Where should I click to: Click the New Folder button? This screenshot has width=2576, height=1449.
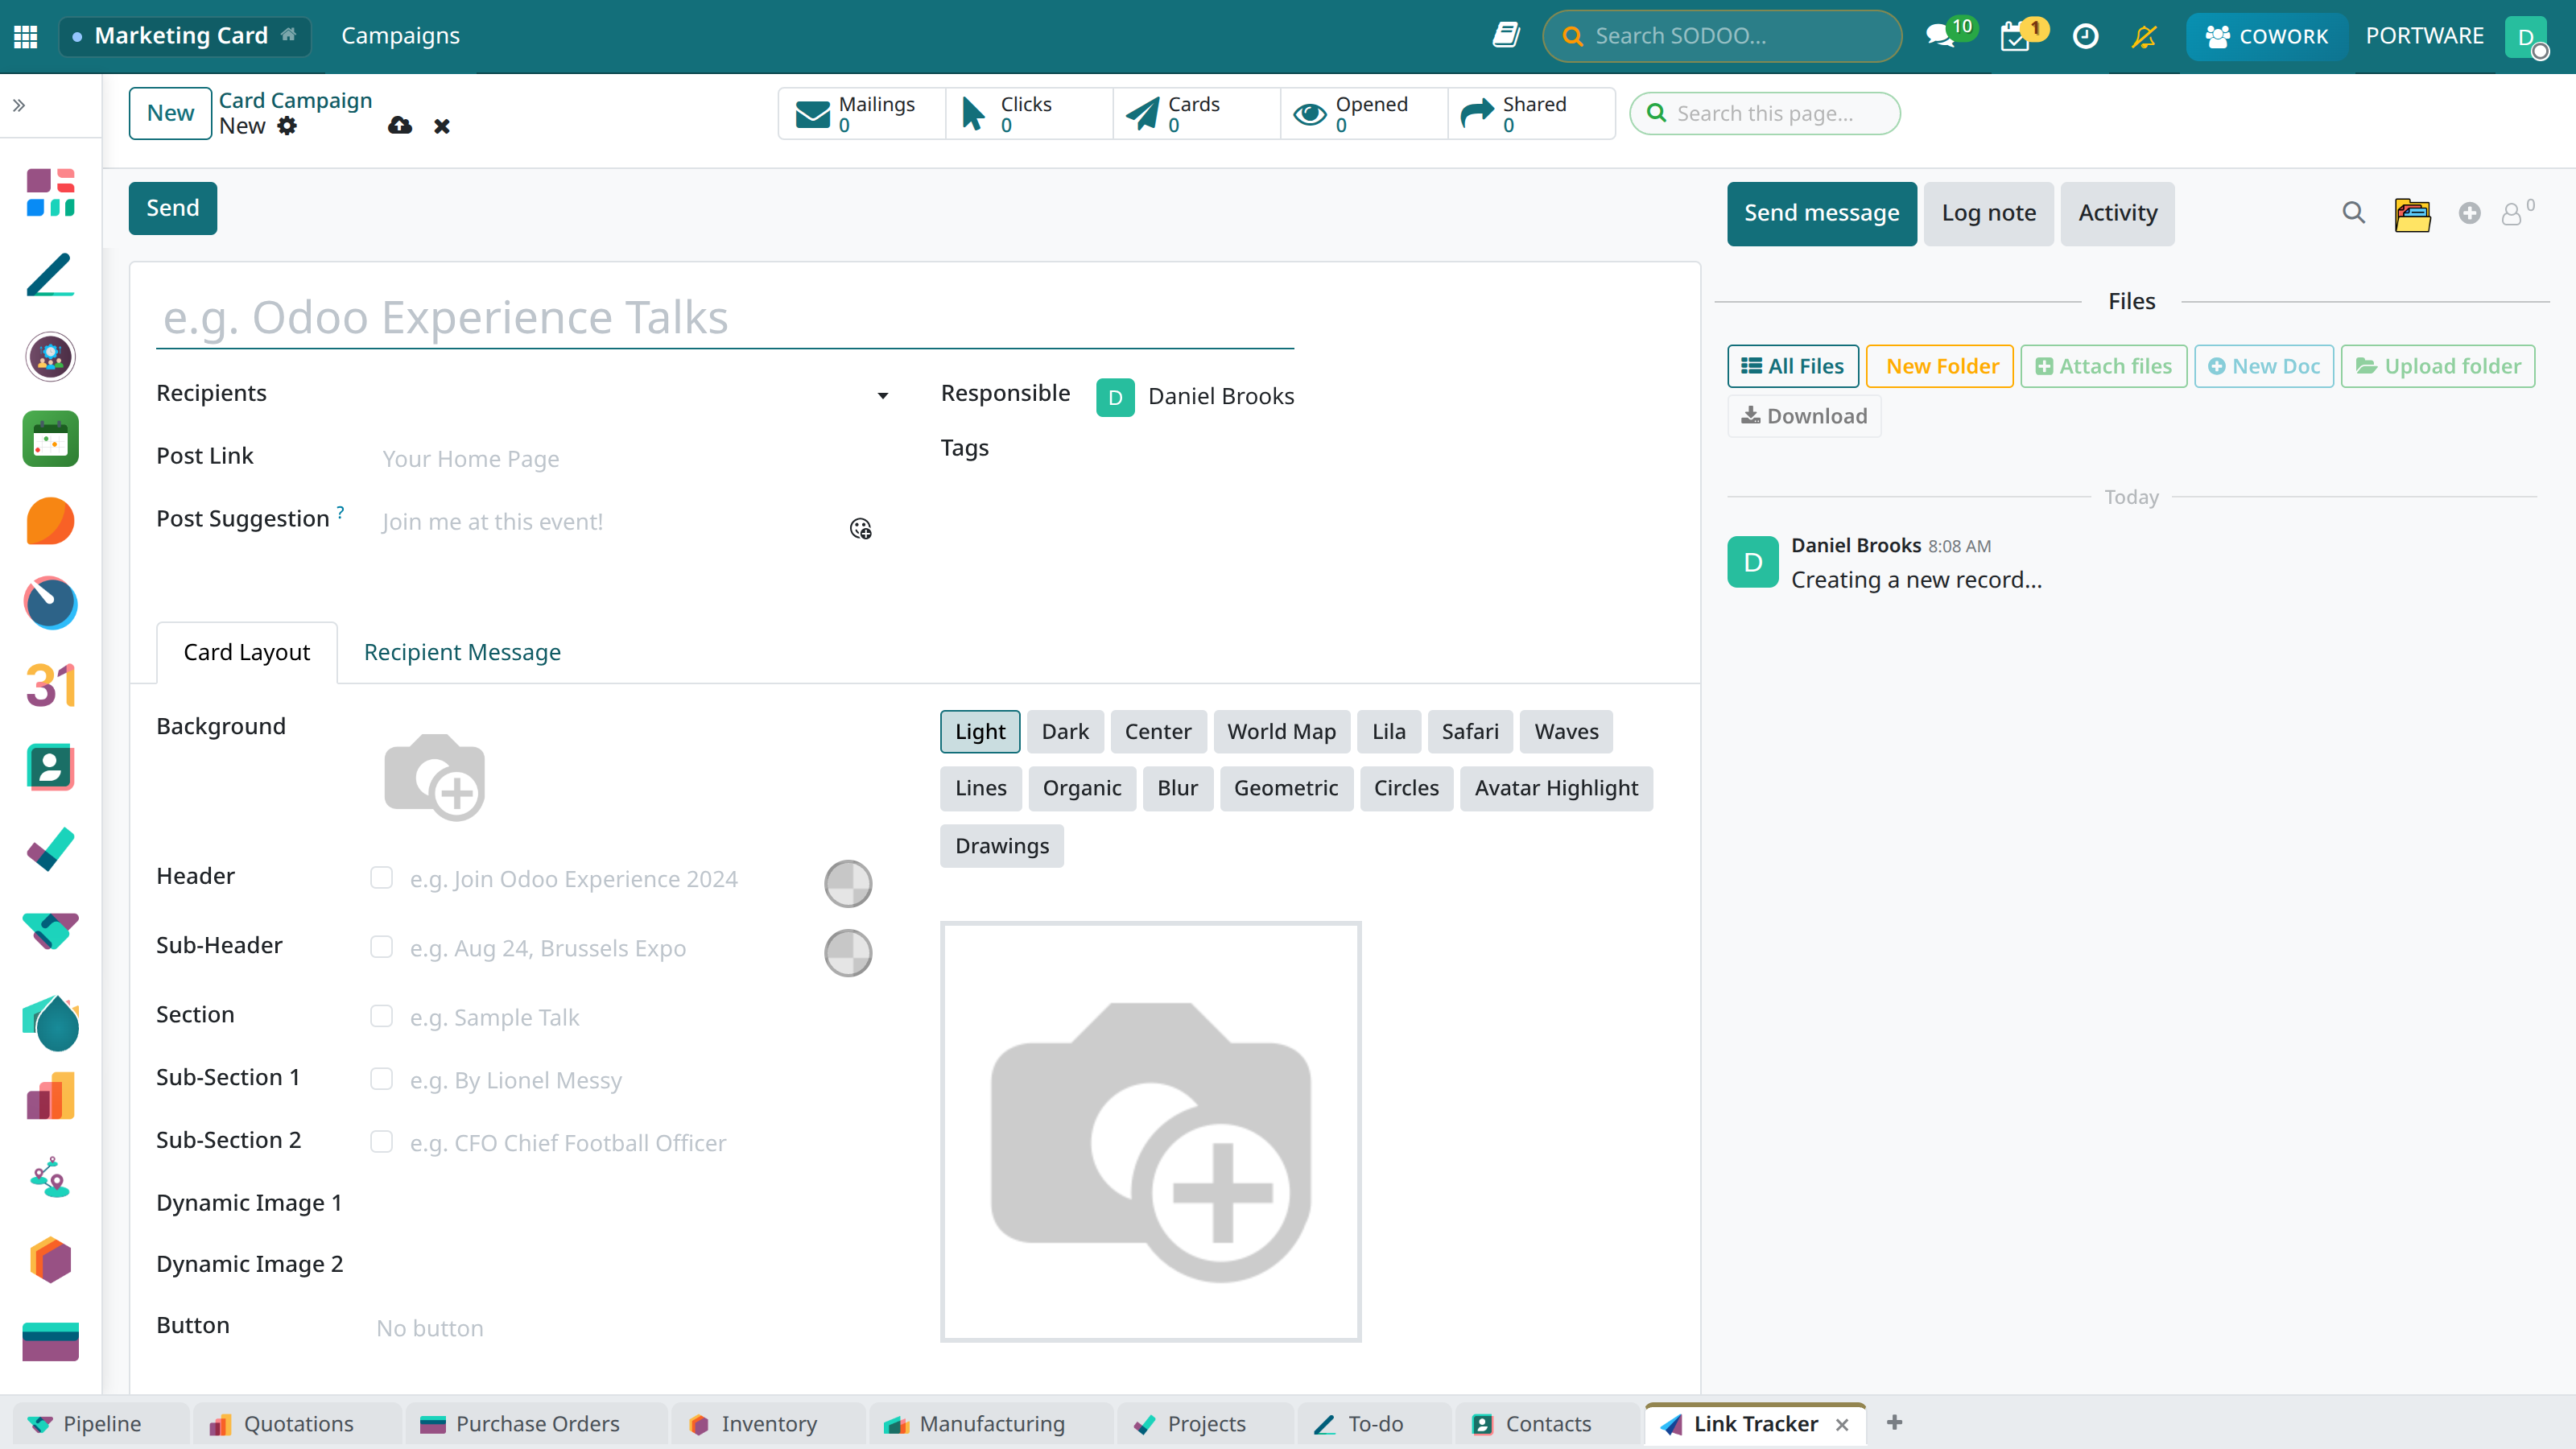1940,366
